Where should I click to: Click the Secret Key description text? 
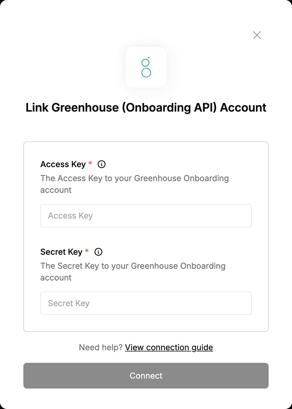coord(133,272)
